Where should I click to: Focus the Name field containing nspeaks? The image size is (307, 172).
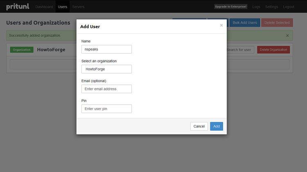tap(106, 49)
